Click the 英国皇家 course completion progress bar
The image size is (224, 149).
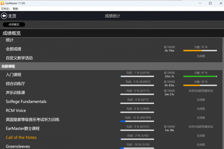(137, 121)
